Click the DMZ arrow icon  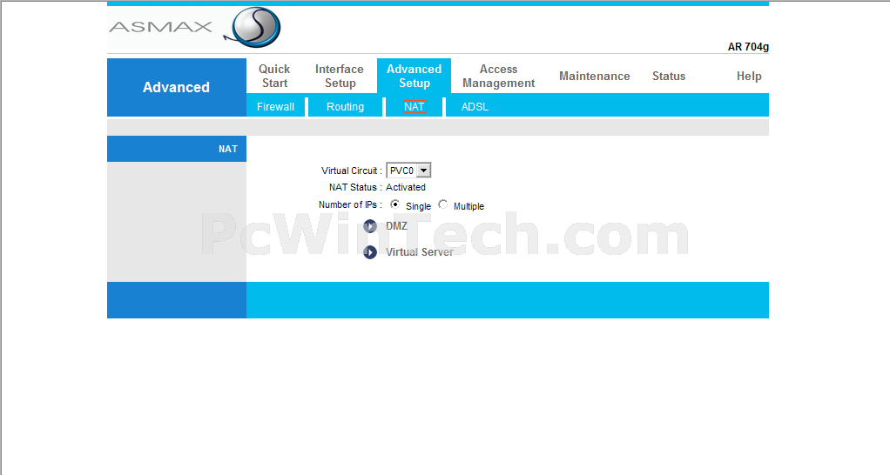click(370, 227)
